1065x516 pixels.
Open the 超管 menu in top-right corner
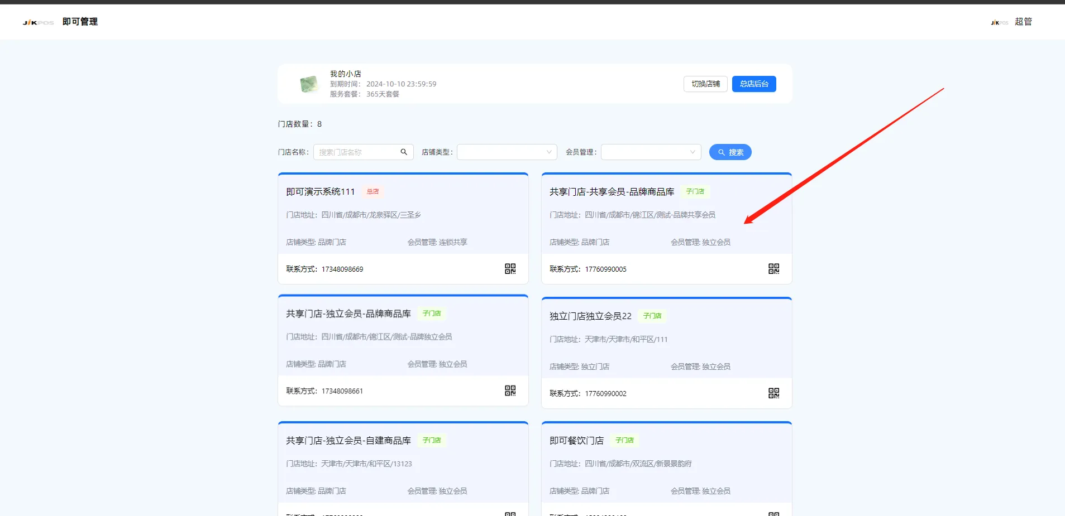tap(1024, 21)
